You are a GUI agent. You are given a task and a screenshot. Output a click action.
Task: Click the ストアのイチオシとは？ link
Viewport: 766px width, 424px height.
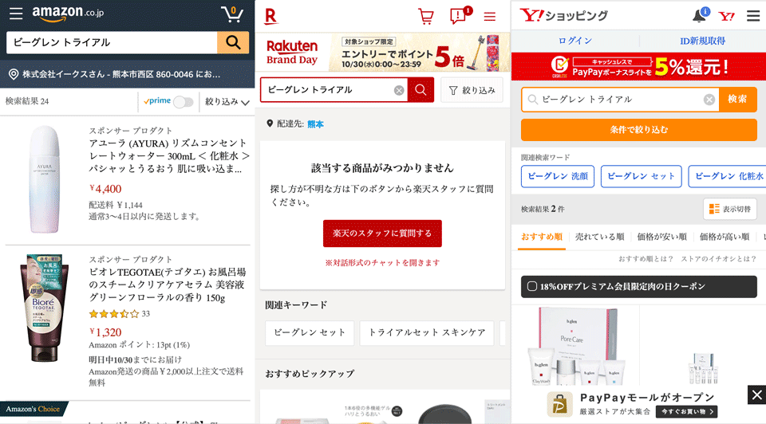(719, 258)
